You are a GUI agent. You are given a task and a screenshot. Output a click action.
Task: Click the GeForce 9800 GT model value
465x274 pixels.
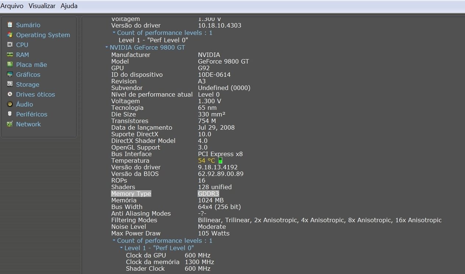[x=223, y=61]
